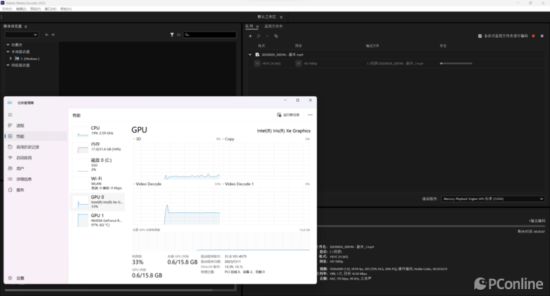This screenshot has width=550, height=296.
Task: Open 应用历史记录 in Task Manager
Action: pos(36,147)
